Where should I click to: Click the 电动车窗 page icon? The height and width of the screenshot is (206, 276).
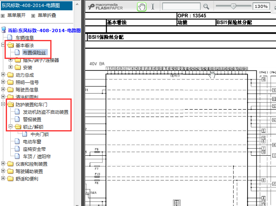click(17, 141)
